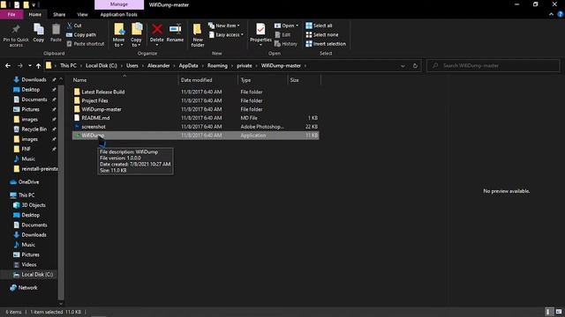Select Network in the navigation pane
Screen dimensions: 565x317
point(27,288)
